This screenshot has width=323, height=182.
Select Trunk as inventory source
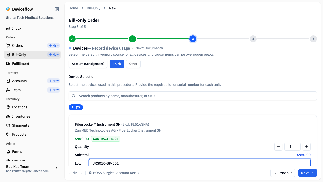[117, 64]
